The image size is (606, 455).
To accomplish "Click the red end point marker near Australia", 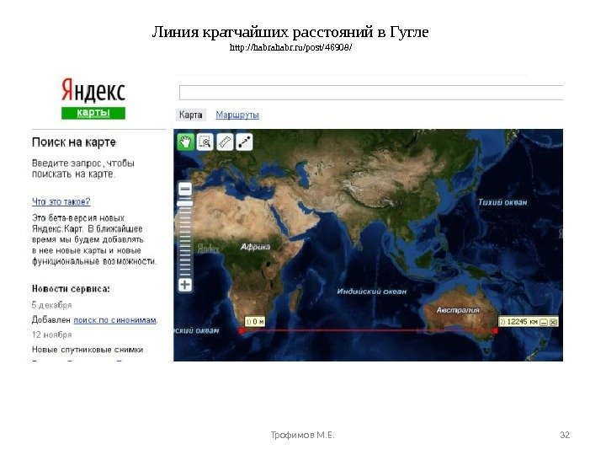I will [x=495, y=331].
